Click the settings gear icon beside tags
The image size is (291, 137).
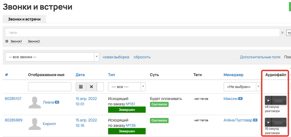click(x=7, y=41)
